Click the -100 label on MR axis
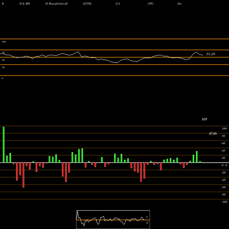The image size is (229, 229). tap(224, 202)
